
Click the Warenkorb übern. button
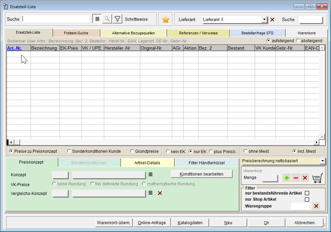click(x=114, y=223)
